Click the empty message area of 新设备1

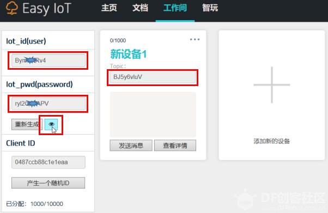[153, 114]
